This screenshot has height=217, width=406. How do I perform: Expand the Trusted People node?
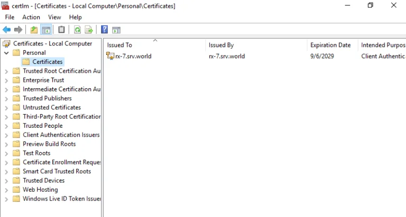tap(6, 126)
